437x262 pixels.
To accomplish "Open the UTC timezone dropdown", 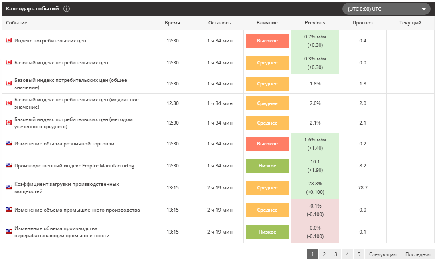I will coord(386,9).
